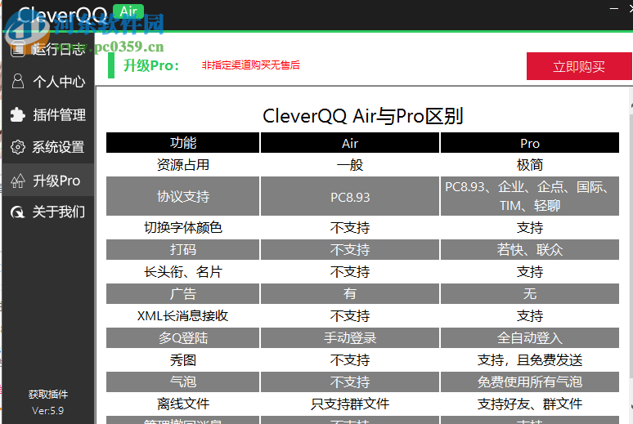633x424 pixels.
Task: Click the Pro cell listing 企业、企点、国际
Action: click(530, 196)
